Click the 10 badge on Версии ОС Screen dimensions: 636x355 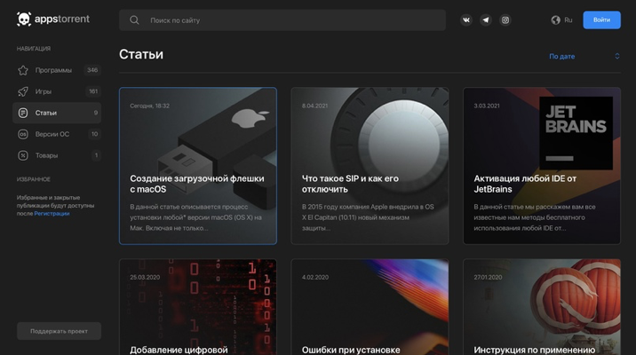click(94, 134)
